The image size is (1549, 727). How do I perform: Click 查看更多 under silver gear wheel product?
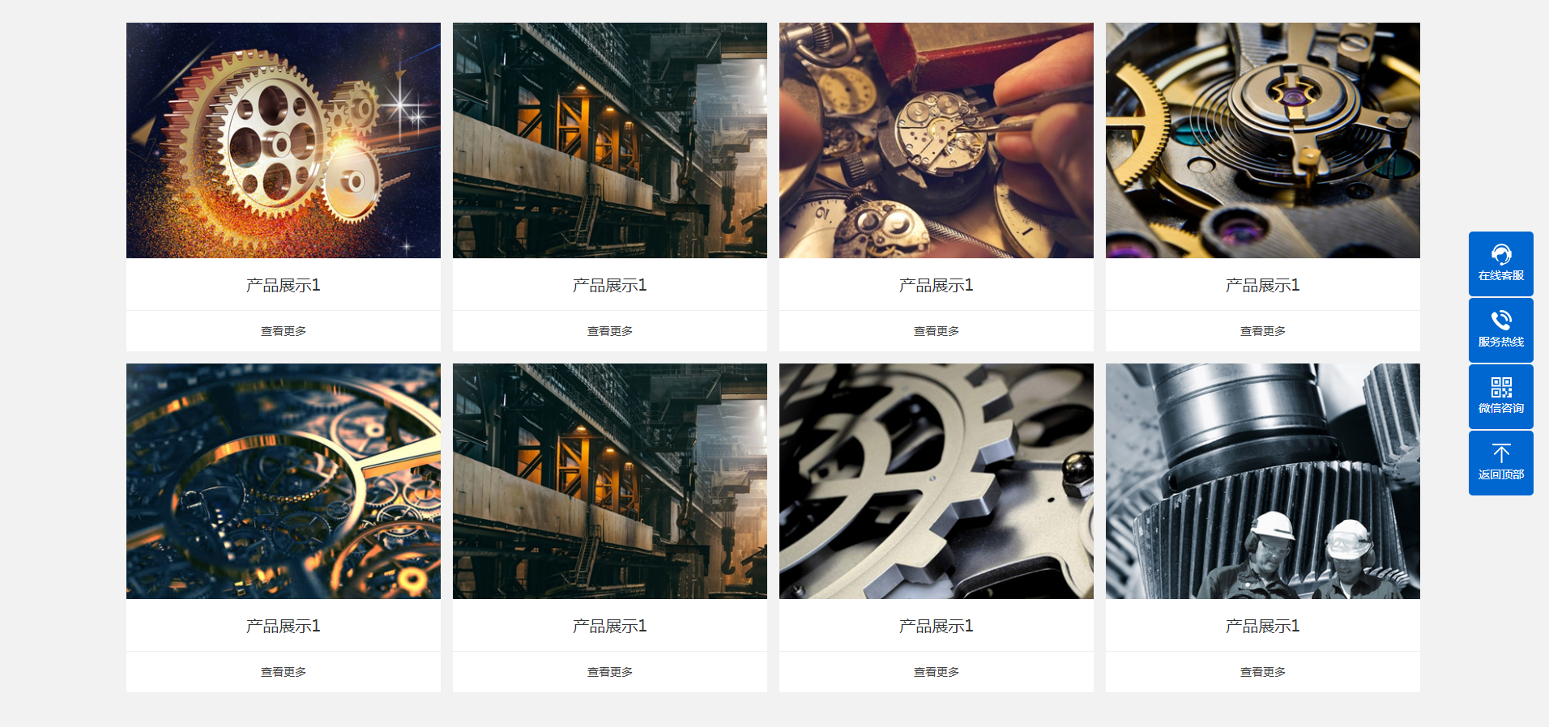pyautogui.click(x=937, y=672)
